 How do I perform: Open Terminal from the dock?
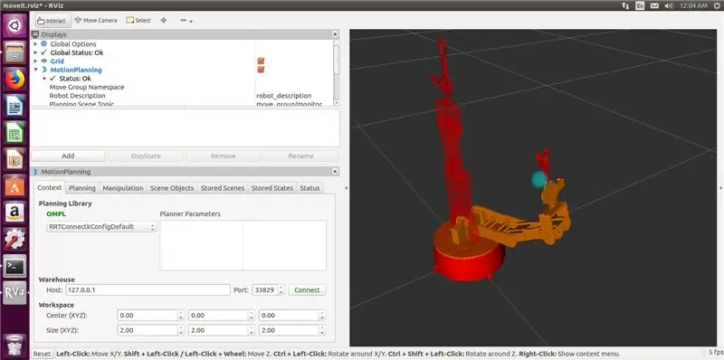[14, 266]
